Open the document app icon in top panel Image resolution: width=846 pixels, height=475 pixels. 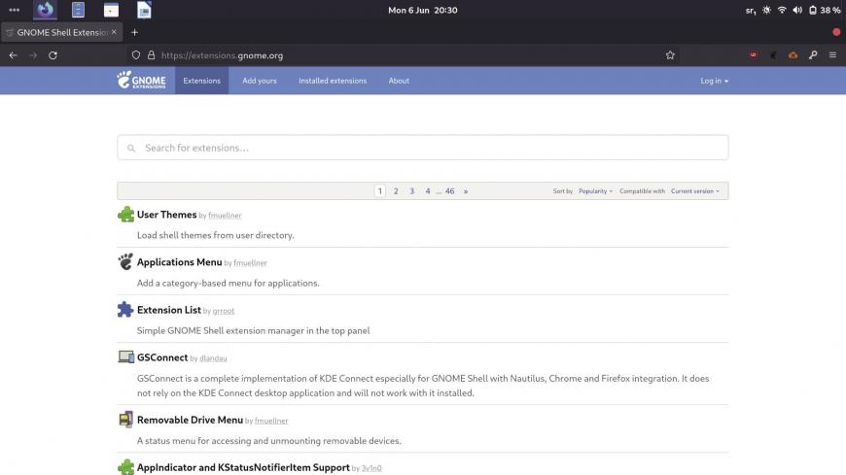(144, 10)
